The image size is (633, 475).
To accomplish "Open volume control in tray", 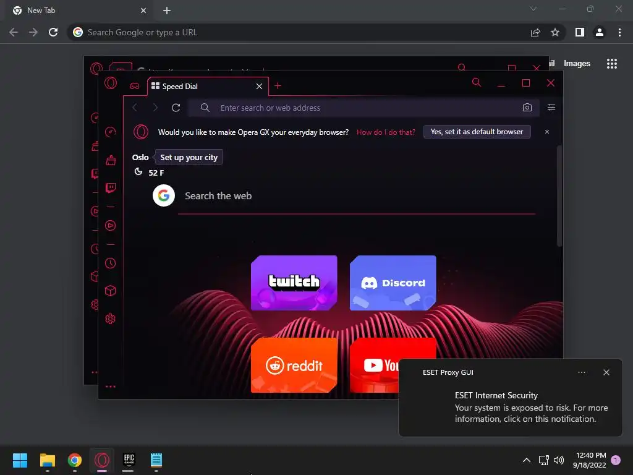I will [x=559, y=460].
